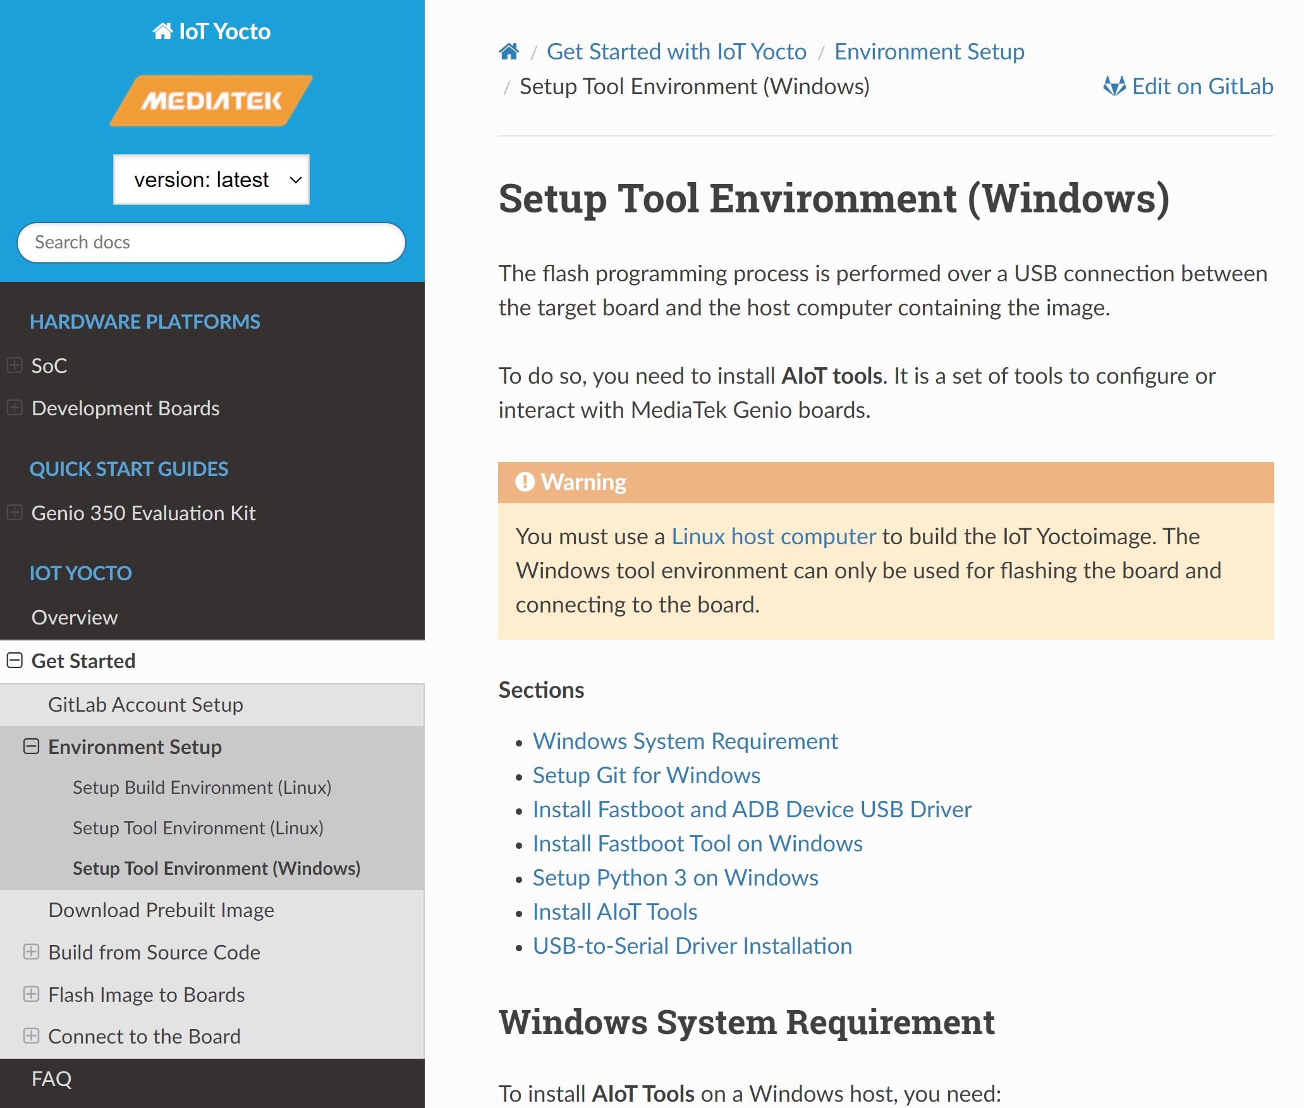This screenshot has width=1304, height=1108.
Task: Expand Genio 350 Evaluation Kit
Action: click(15, 513)
